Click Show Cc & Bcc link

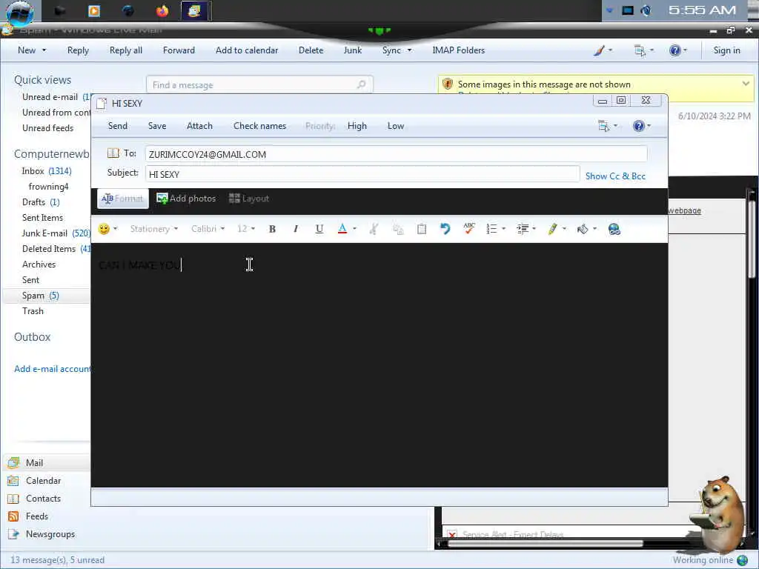click(x=615, y=176)
